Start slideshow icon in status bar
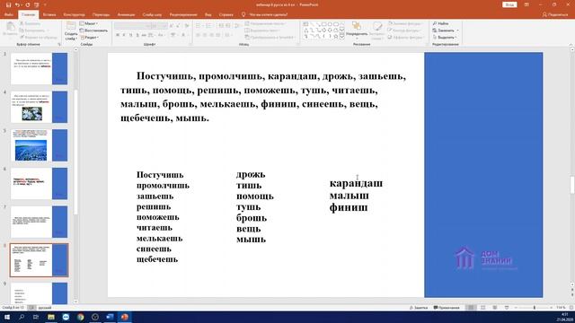The image size is (575, 323). (x=507, y=308)
